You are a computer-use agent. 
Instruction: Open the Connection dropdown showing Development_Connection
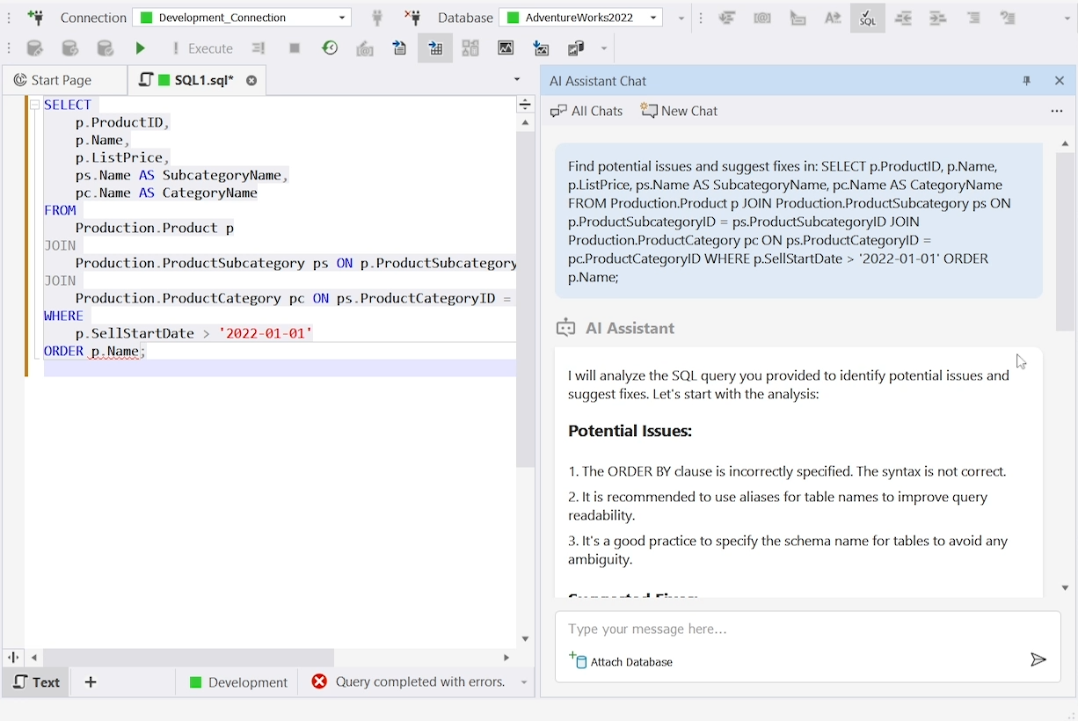tap(242, 18)
